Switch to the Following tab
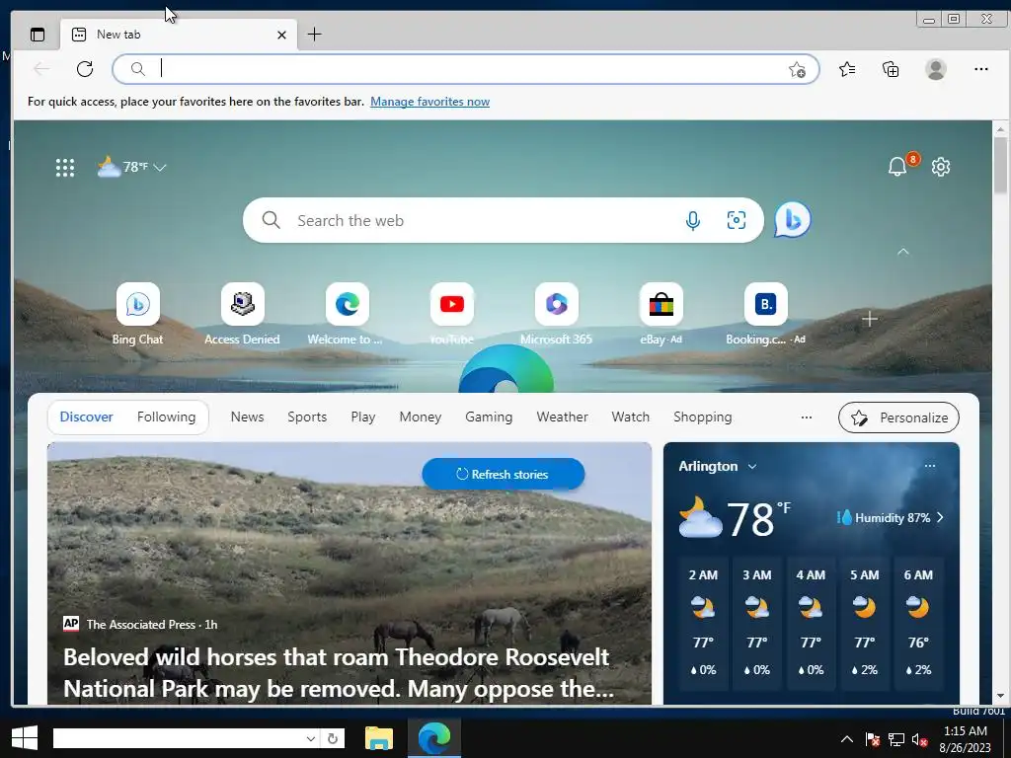Screen dimensions: 1011x758 point(166,417)
